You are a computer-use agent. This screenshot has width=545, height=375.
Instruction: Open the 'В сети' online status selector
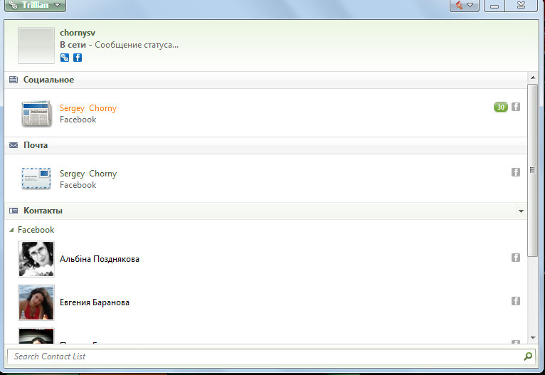(73, 45)
